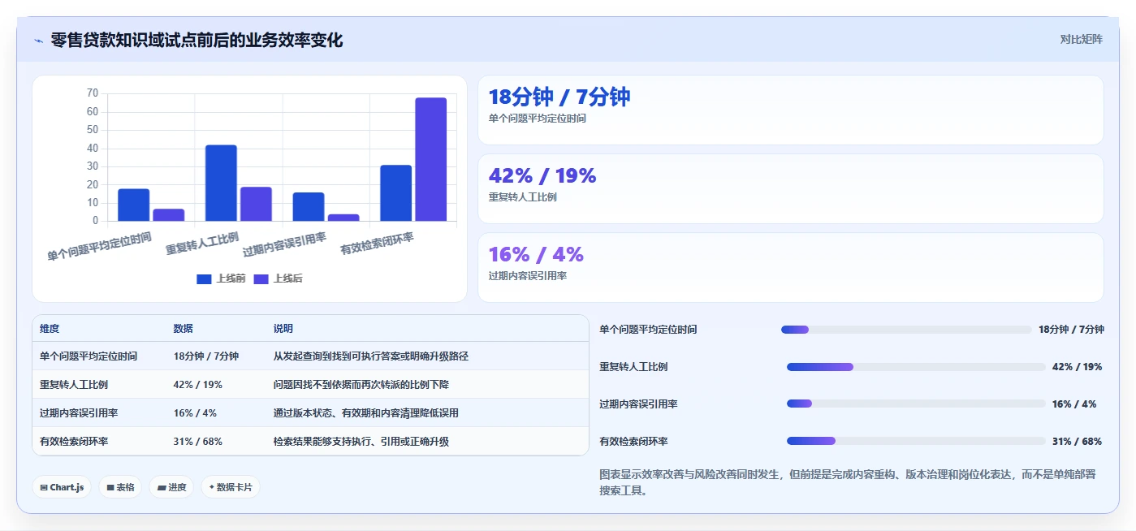Click the 进度 tag chip
The height and width of the screenshot is (531, 1136).
click(171, 487)
